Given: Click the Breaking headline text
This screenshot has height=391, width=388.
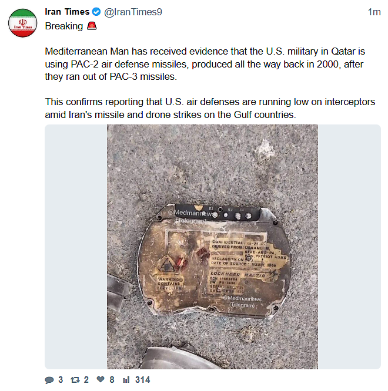Looking at the screenshot, I should point(64,26).
